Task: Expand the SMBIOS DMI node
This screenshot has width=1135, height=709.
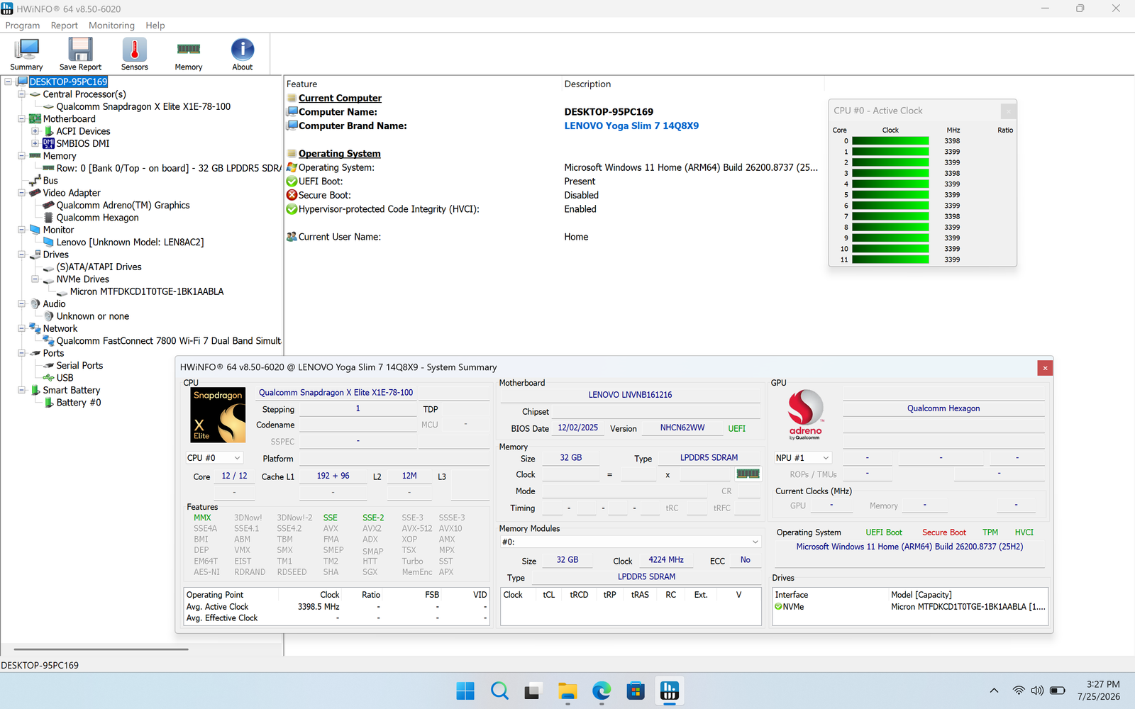Action: click(35, 143)
